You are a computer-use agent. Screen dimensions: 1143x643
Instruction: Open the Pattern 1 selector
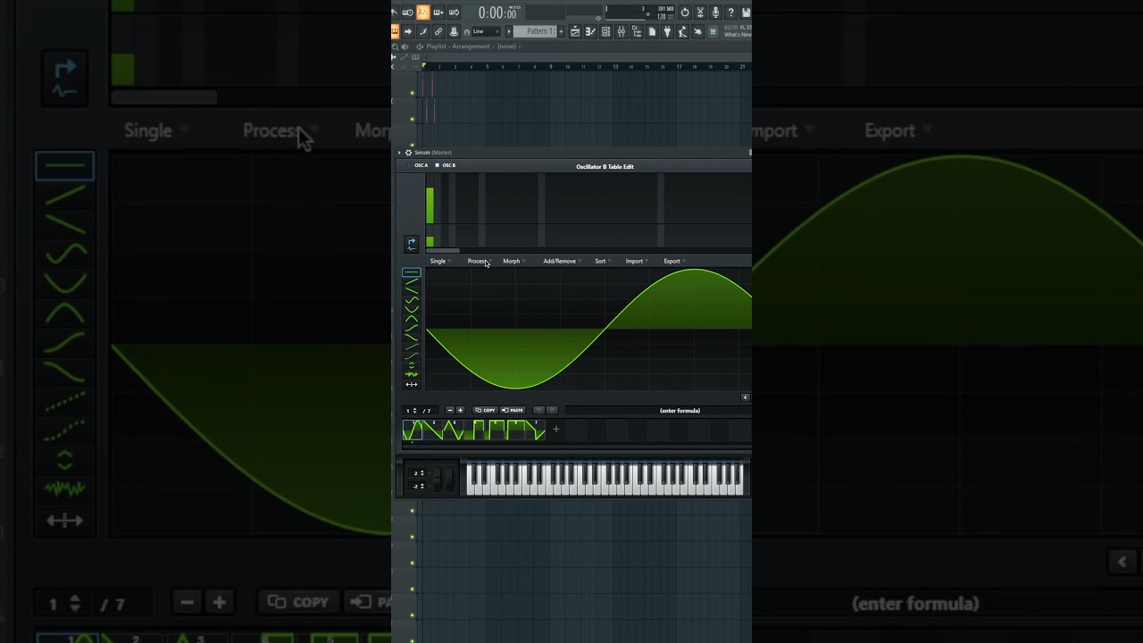tap(535, 31)
